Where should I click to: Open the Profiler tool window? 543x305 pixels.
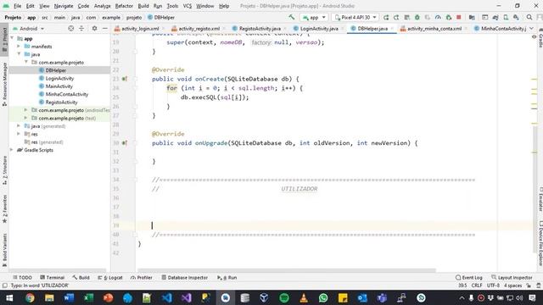142,277
